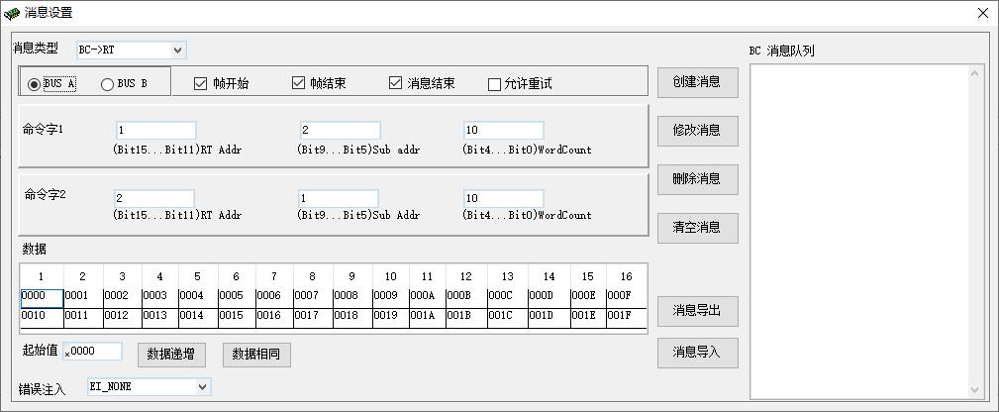Click the 修改消息 button
This screenshot has width=999, height=412.
click(697, 130)
